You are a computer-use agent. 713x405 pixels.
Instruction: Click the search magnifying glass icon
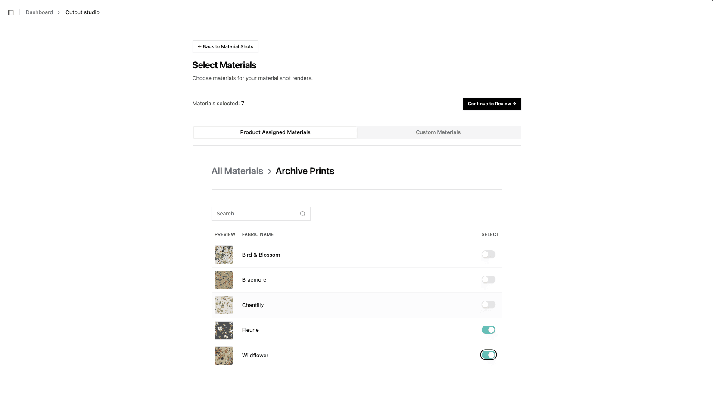302,214
